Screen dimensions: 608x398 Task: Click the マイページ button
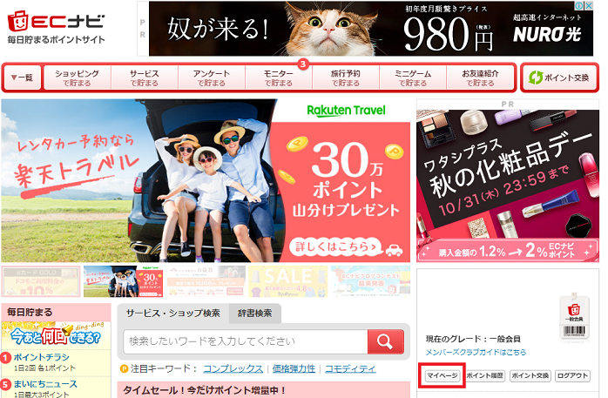(x=442, y=375)
